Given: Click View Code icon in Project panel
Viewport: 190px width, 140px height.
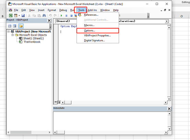Looking at the screenshot, I should pos(10,26).
